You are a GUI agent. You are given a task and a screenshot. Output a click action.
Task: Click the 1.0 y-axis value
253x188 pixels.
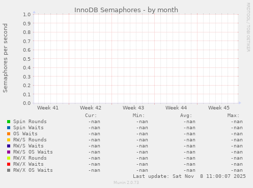pos(27,15)
